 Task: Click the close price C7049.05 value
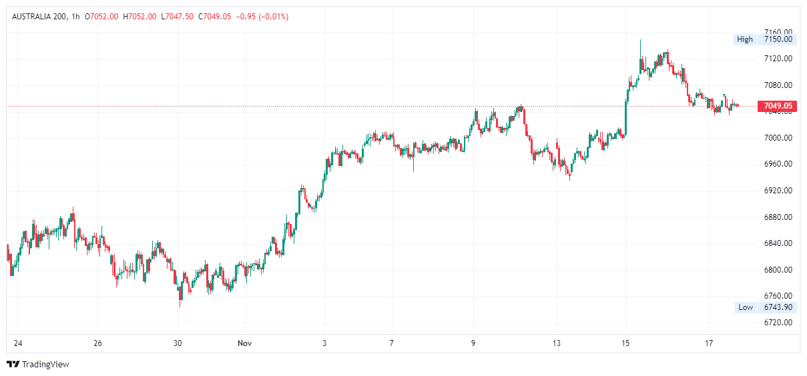[x=215, y=16]
